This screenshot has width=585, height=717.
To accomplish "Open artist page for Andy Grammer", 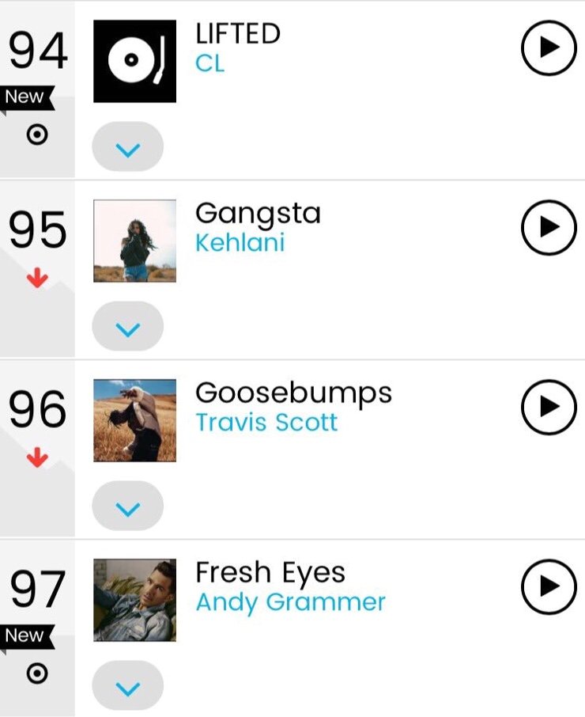I will [x=290, y=603].
